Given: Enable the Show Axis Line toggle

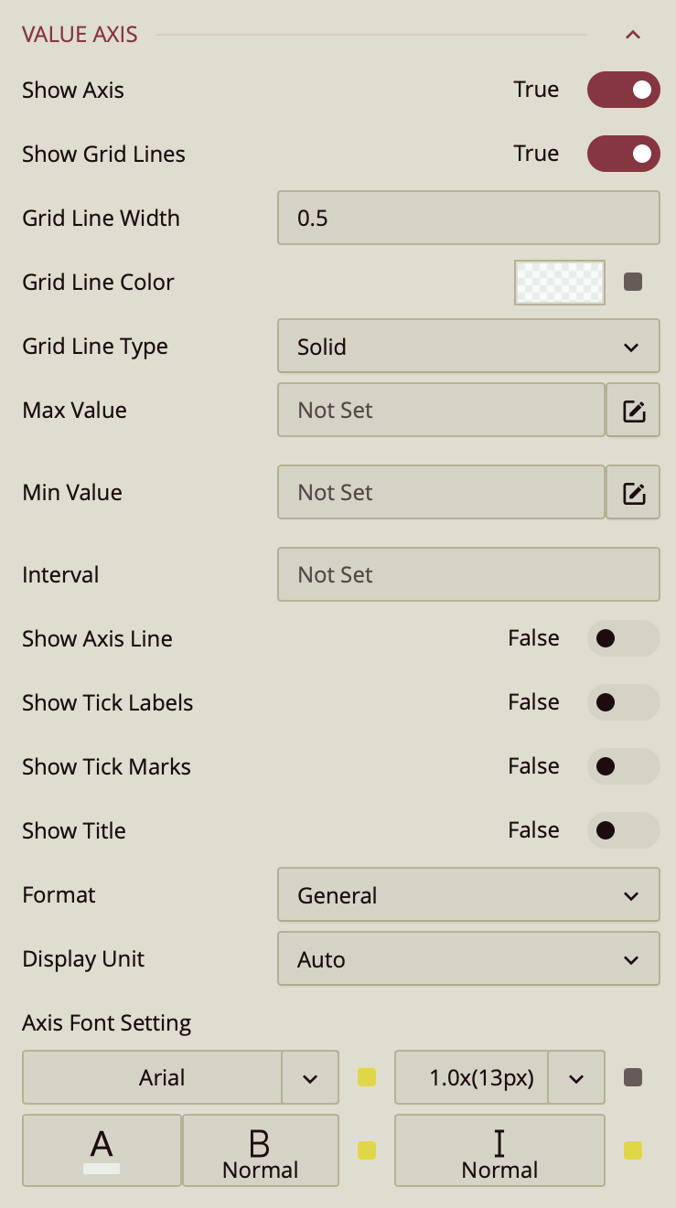Looking at the screenshot, I should (623, 638).
